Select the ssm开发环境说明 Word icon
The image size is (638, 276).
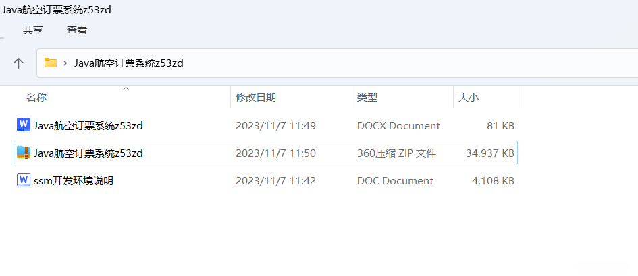coord(24,180)
